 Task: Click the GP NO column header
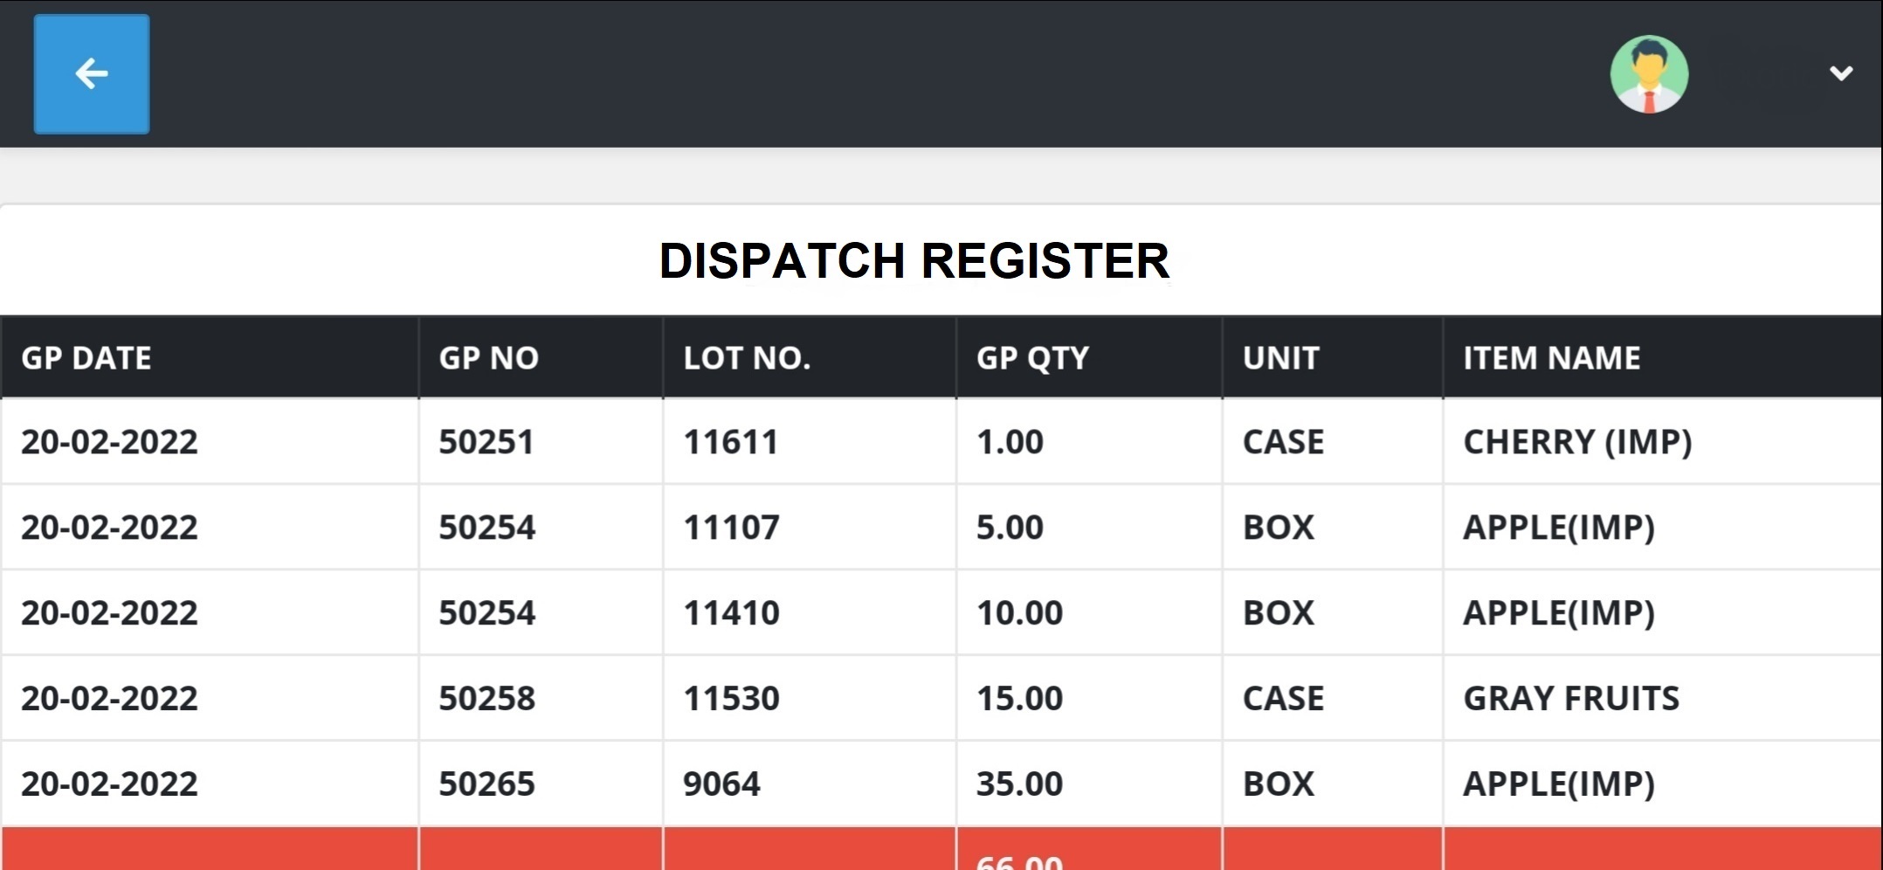(488, 358)
